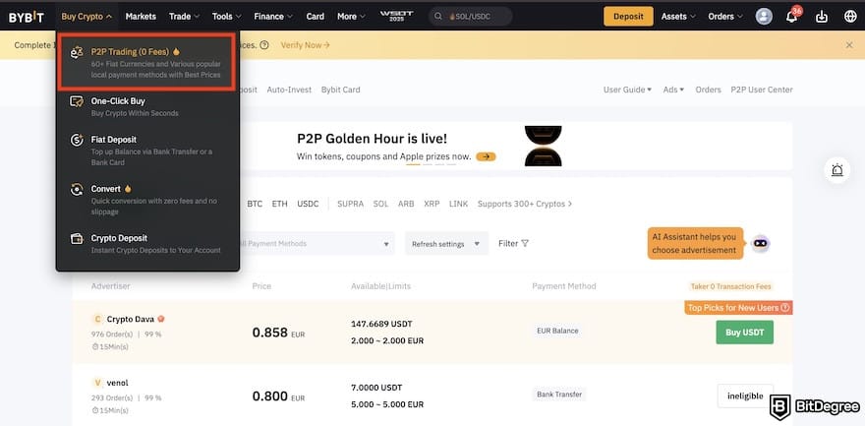The image size is (865, 426).
Task: Click the Filter funnel button
Action: pos(513,243)
